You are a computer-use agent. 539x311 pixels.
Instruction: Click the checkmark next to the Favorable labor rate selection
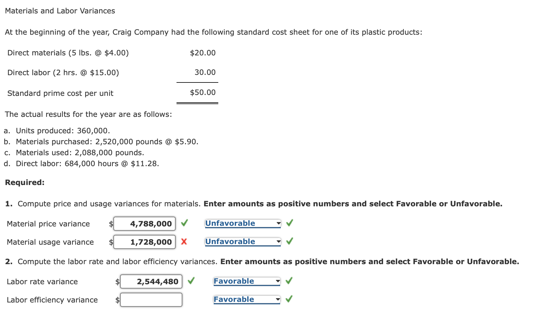coord(290,281)
